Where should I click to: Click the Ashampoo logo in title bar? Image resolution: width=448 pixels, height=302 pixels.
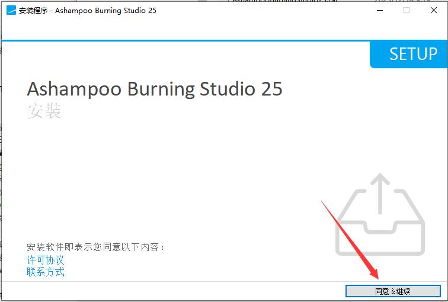11,10
